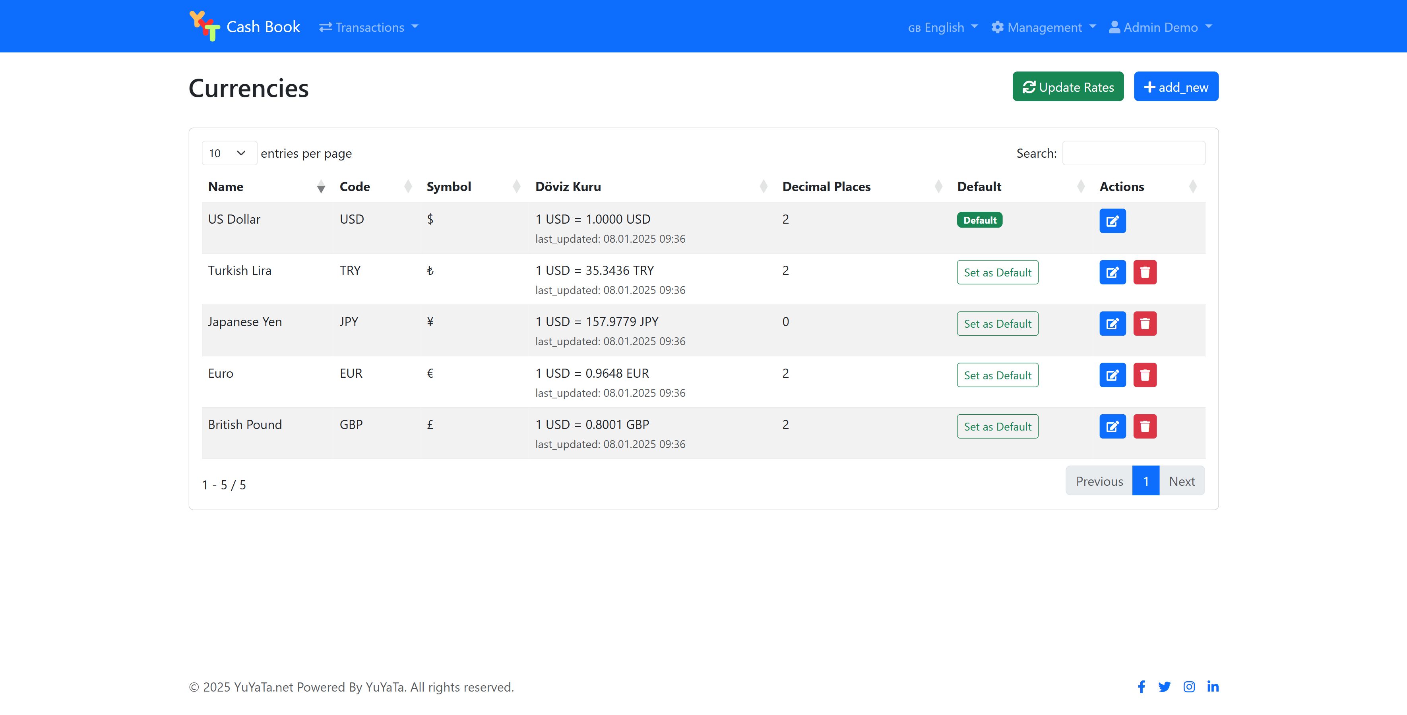This screenshot has height=715, width=1407.
Task: Delete the Turkish Lira currency
Action: click(1145, 272)
